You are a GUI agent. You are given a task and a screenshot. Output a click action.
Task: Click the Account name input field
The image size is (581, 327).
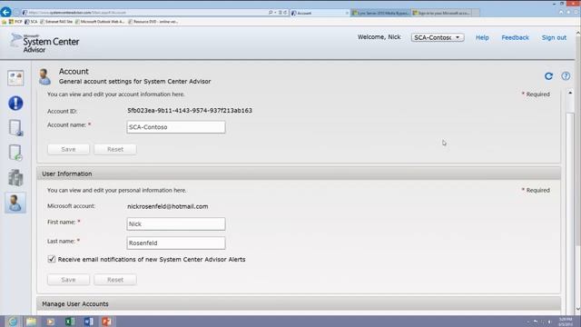pos(176,127)
